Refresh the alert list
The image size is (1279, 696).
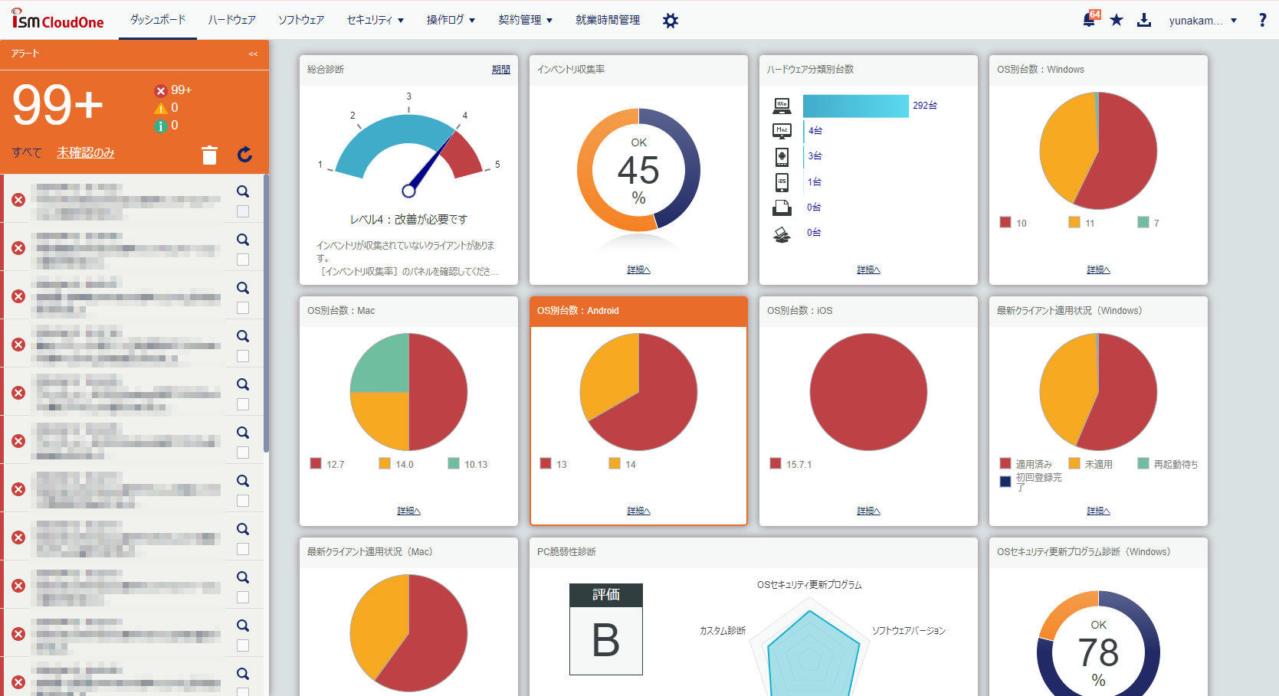click(x=244, y=155)
